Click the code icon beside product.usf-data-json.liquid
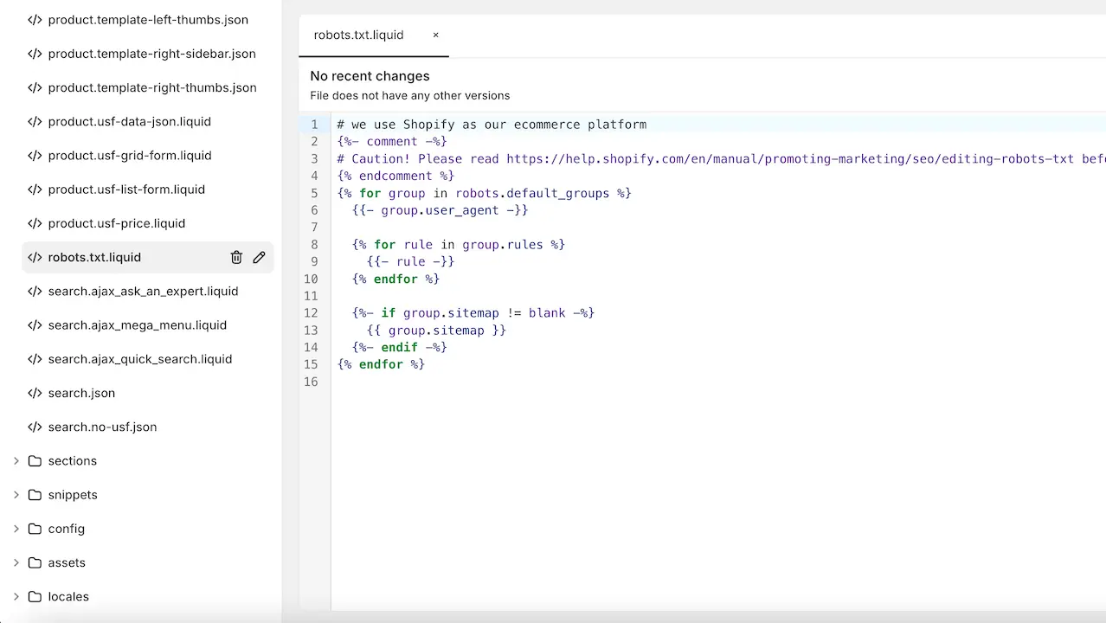 coord(35,121)
